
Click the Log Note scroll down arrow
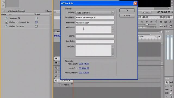click(x=113, y=55)
